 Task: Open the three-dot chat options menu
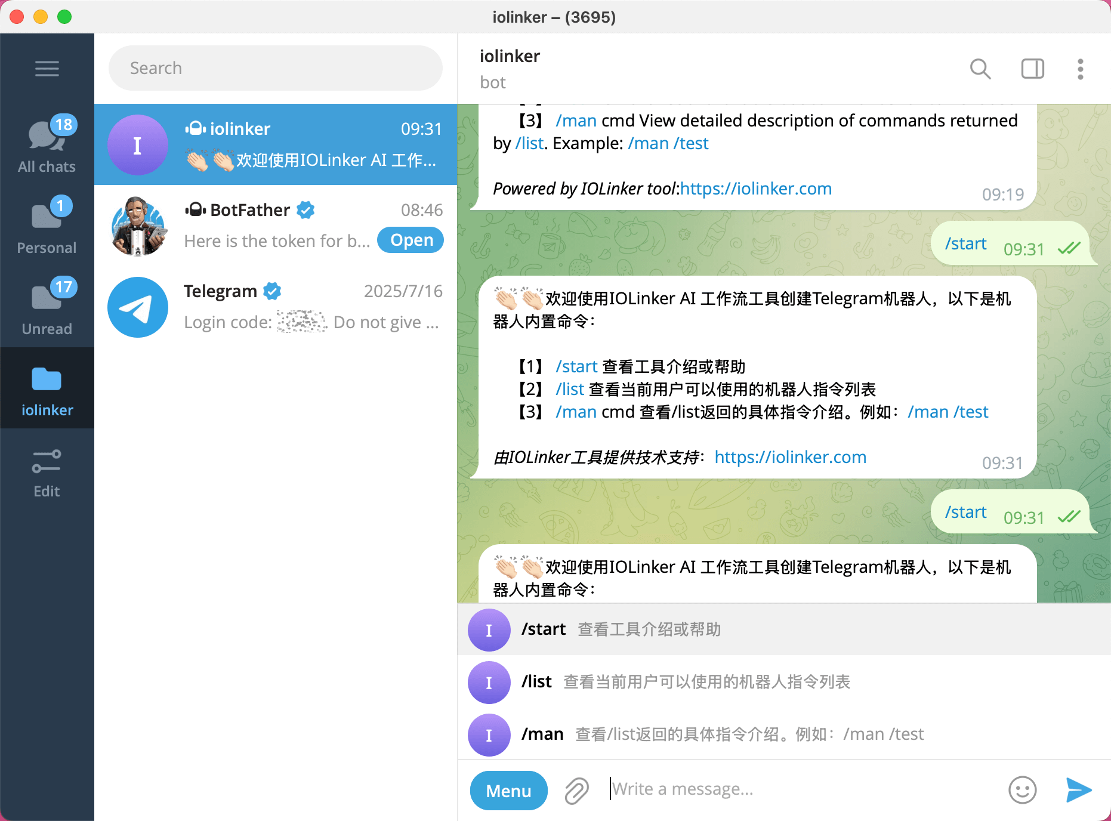(1080, 69)
